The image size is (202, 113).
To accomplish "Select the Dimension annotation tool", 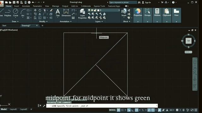I will tap(66, 13).
